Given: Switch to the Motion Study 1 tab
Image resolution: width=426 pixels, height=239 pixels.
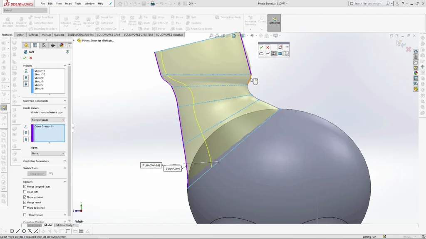Looking at the screenshot, I should (x=65, y=225).
